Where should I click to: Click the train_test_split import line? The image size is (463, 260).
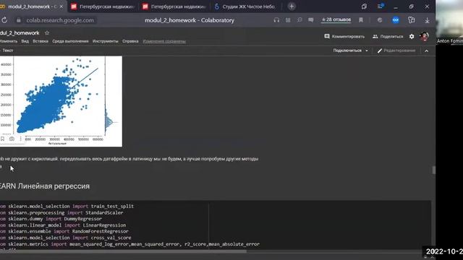(67, 206)
